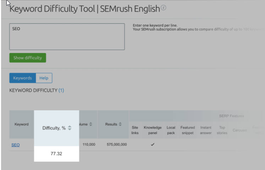Click the Top stories column header
Image resolution: width=265 pixels, height=170 pixels.
pos(222,130)
